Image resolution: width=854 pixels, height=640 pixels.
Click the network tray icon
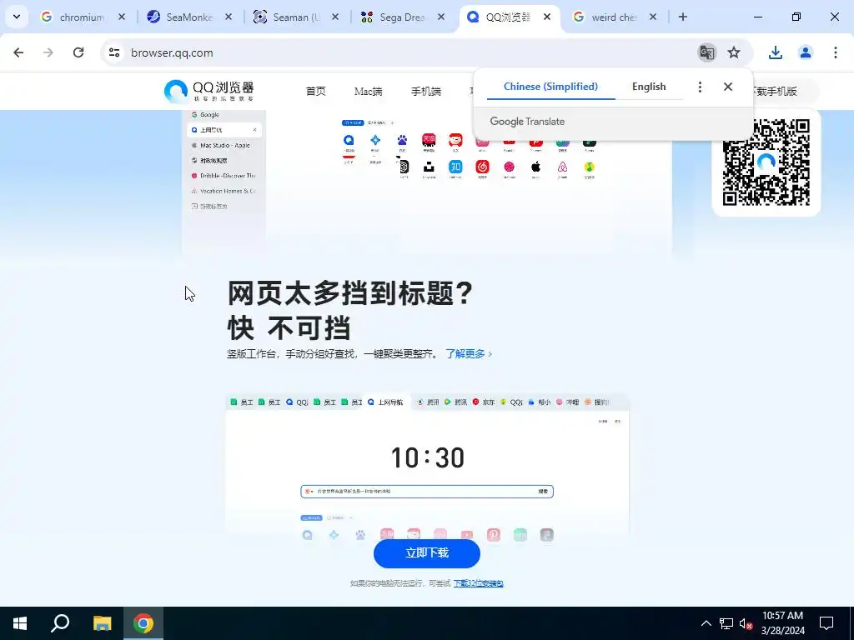(726, 623)
